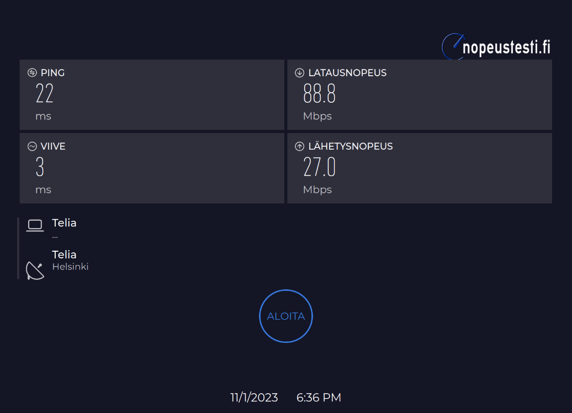Select the Telia server name above Helsinki

[64, 255]
